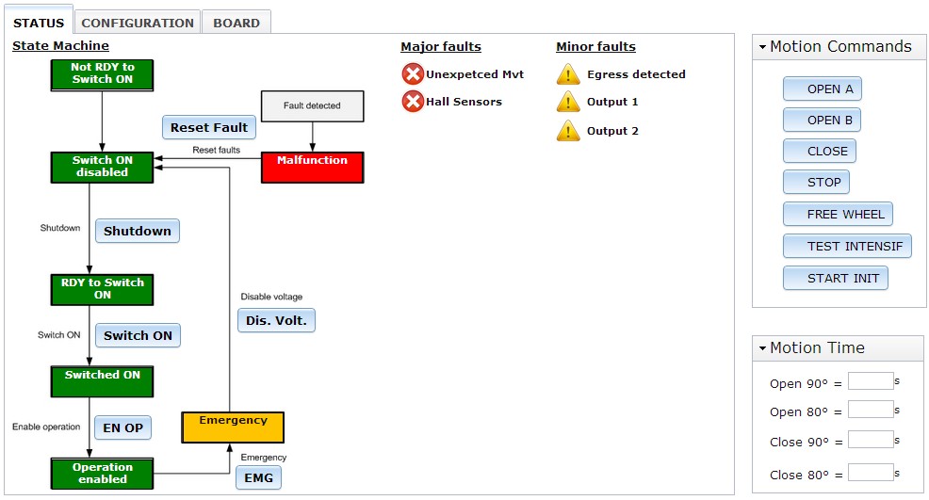929x500 pixels.
Task: Switch to the CONFIGURATION tab
Action: pos(138,23)
